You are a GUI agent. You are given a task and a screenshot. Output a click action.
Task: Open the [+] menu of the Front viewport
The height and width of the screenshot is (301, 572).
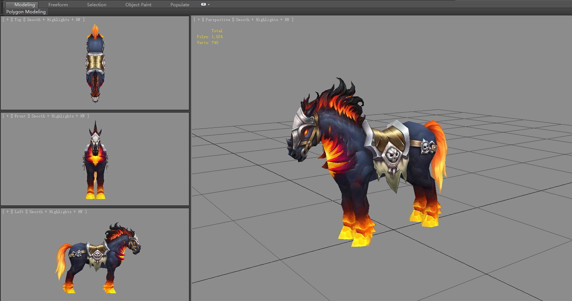[x=7, y=116]
